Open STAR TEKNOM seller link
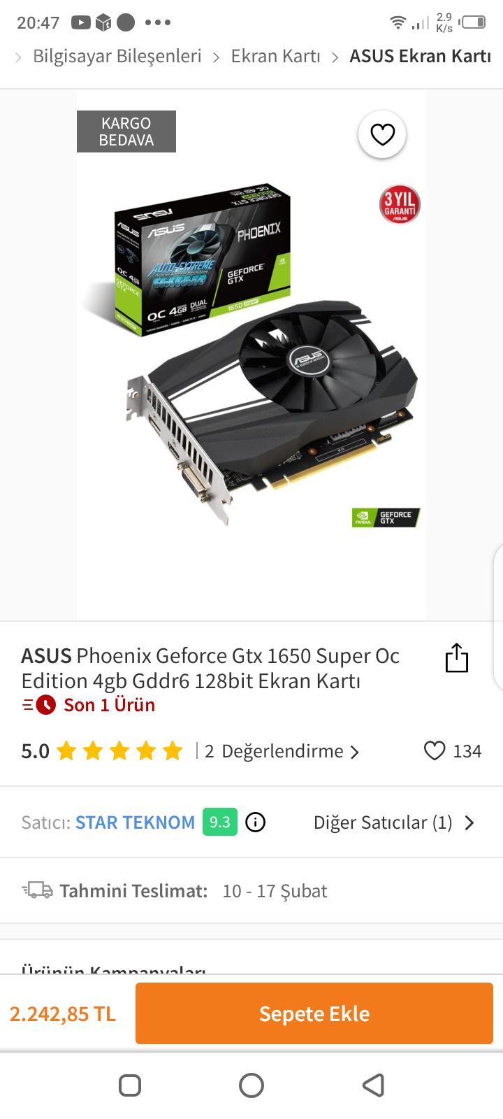Screen dimensions: 503x1119 point(135,822)
